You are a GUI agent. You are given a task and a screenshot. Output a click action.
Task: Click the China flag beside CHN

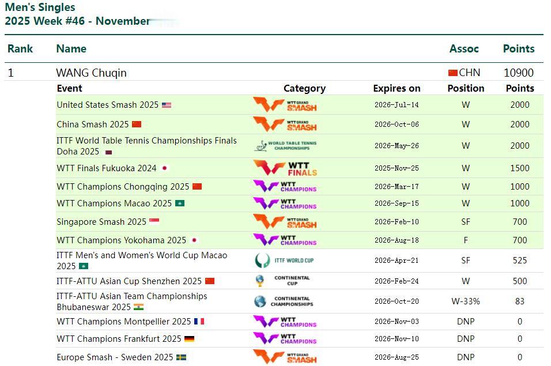(452, 73)
